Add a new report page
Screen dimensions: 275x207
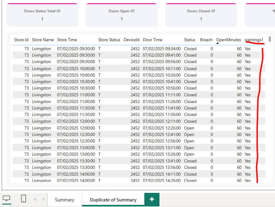pyautogui.click(x=152, y=199)
